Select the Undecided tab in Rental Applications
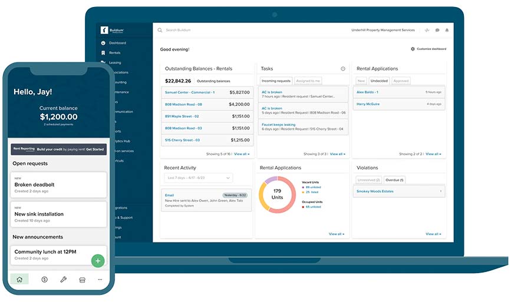 (379, 81)
